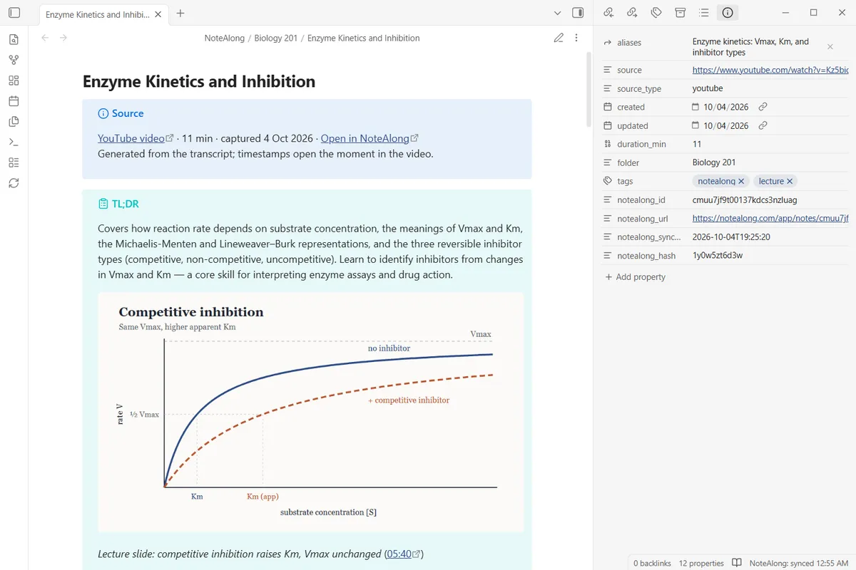This screenshot has height=570, width=856.
Task: Show backlinks pane in right sidebar
Action: pos(608,12)
